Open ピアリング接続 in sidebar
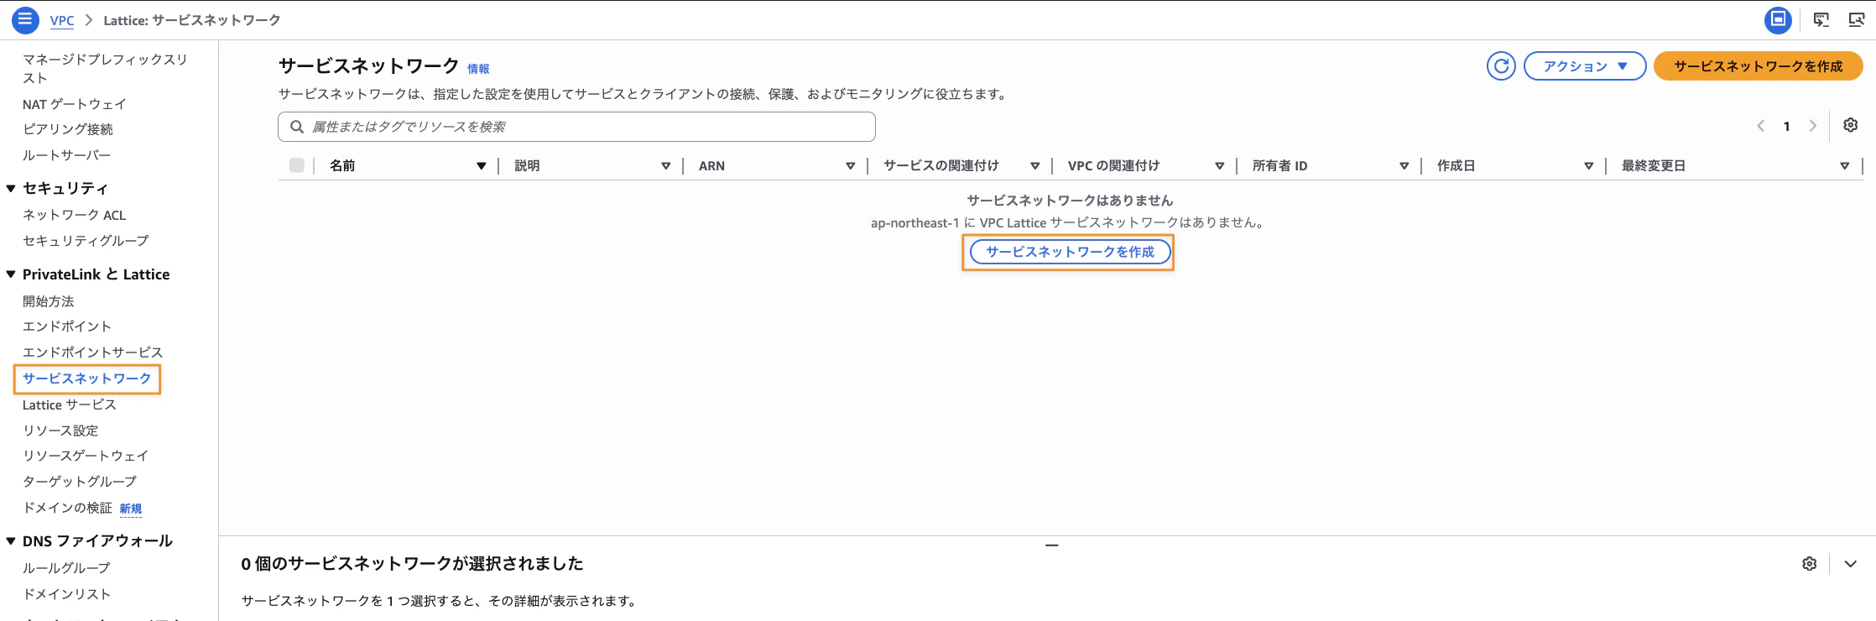 pos(68,129)
